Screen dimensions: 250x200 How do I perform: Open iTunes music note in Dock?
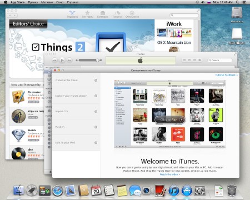coord(174,191)
